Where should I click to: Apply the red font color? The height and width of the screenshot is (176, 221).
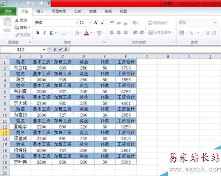87,33
